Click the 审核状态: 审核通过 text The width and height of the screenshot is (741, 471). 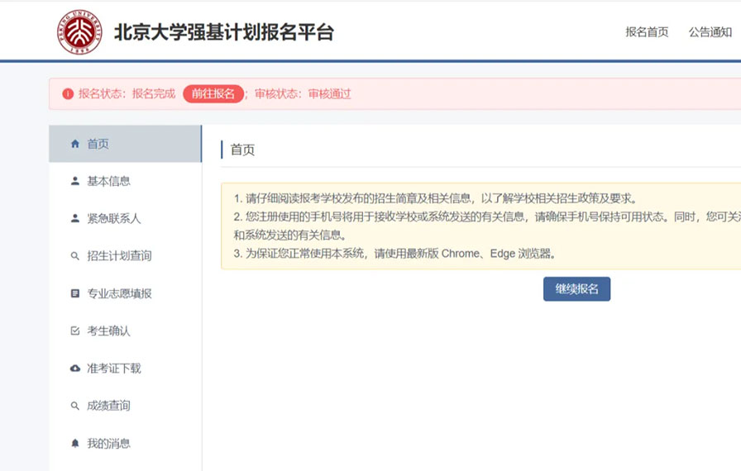pos(303,94)
